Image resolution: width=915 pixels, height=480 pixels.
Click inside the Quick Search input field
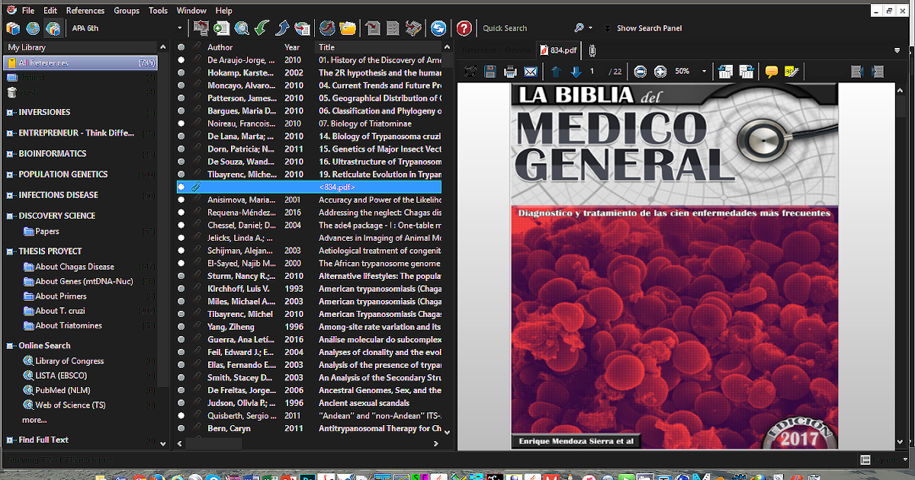click(525, 28)
